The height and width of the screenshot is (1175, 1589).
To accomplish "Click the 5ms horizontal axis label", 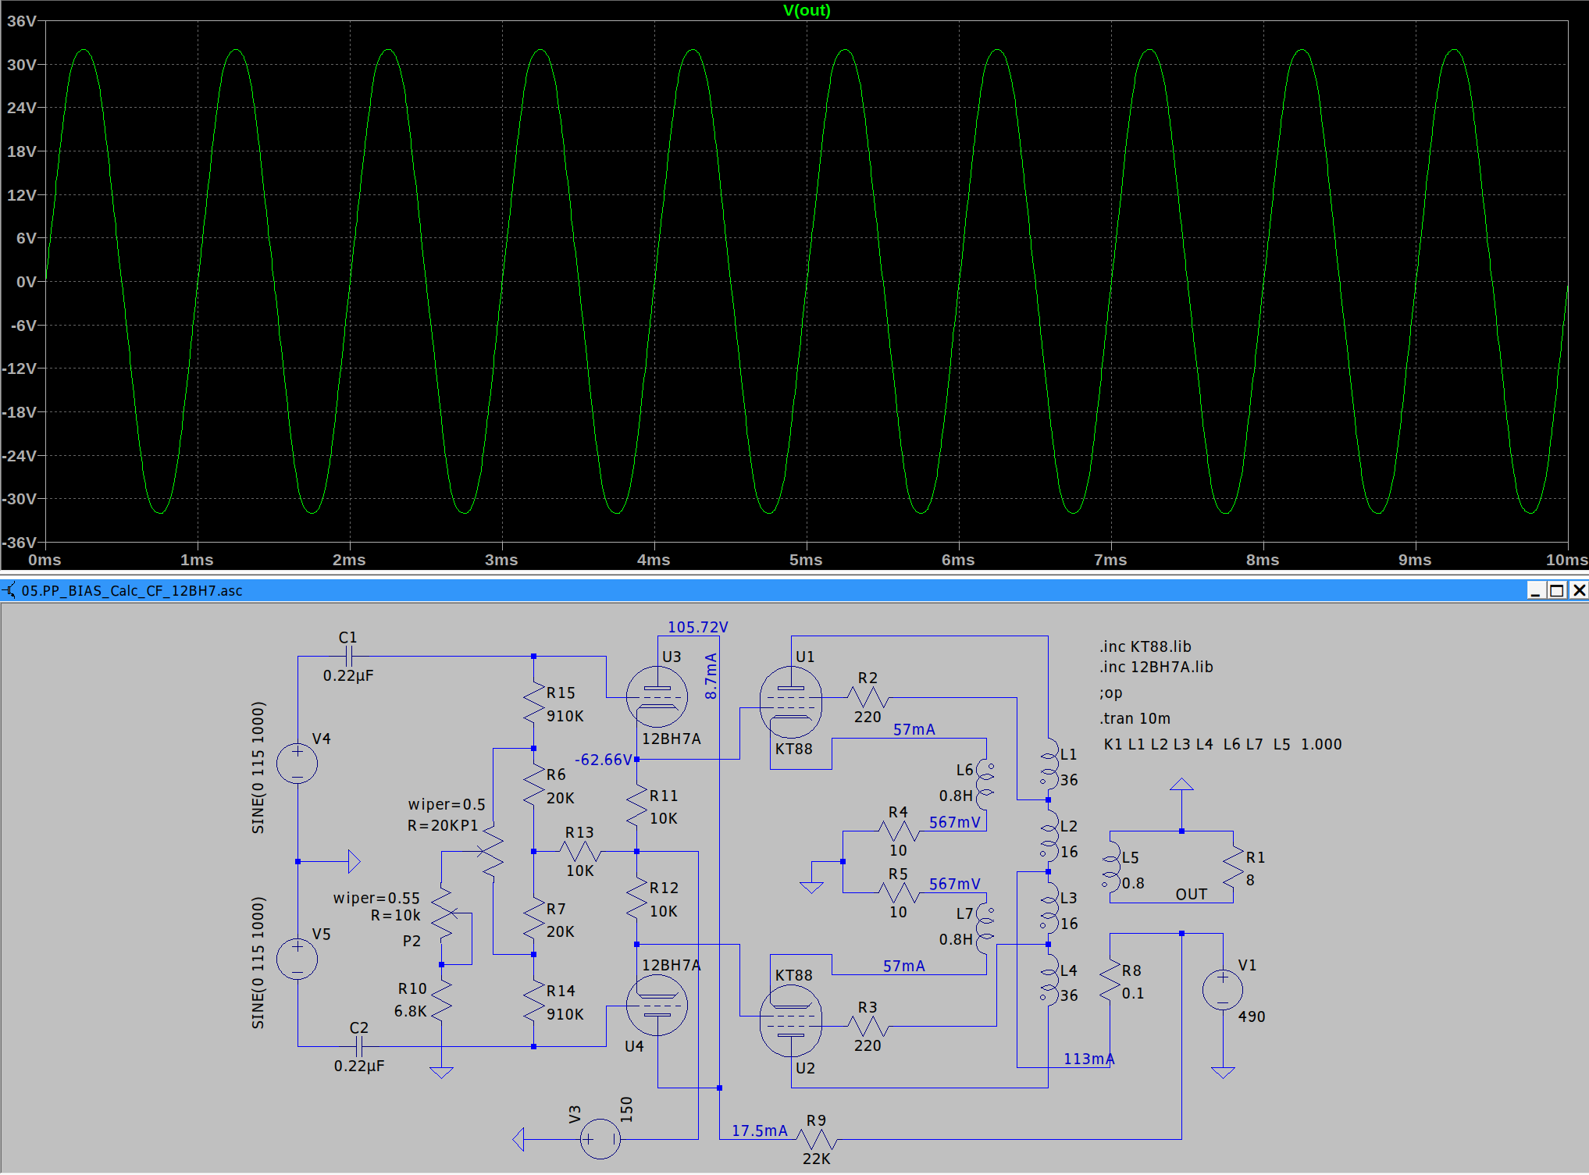I will [x=806, y=560].
